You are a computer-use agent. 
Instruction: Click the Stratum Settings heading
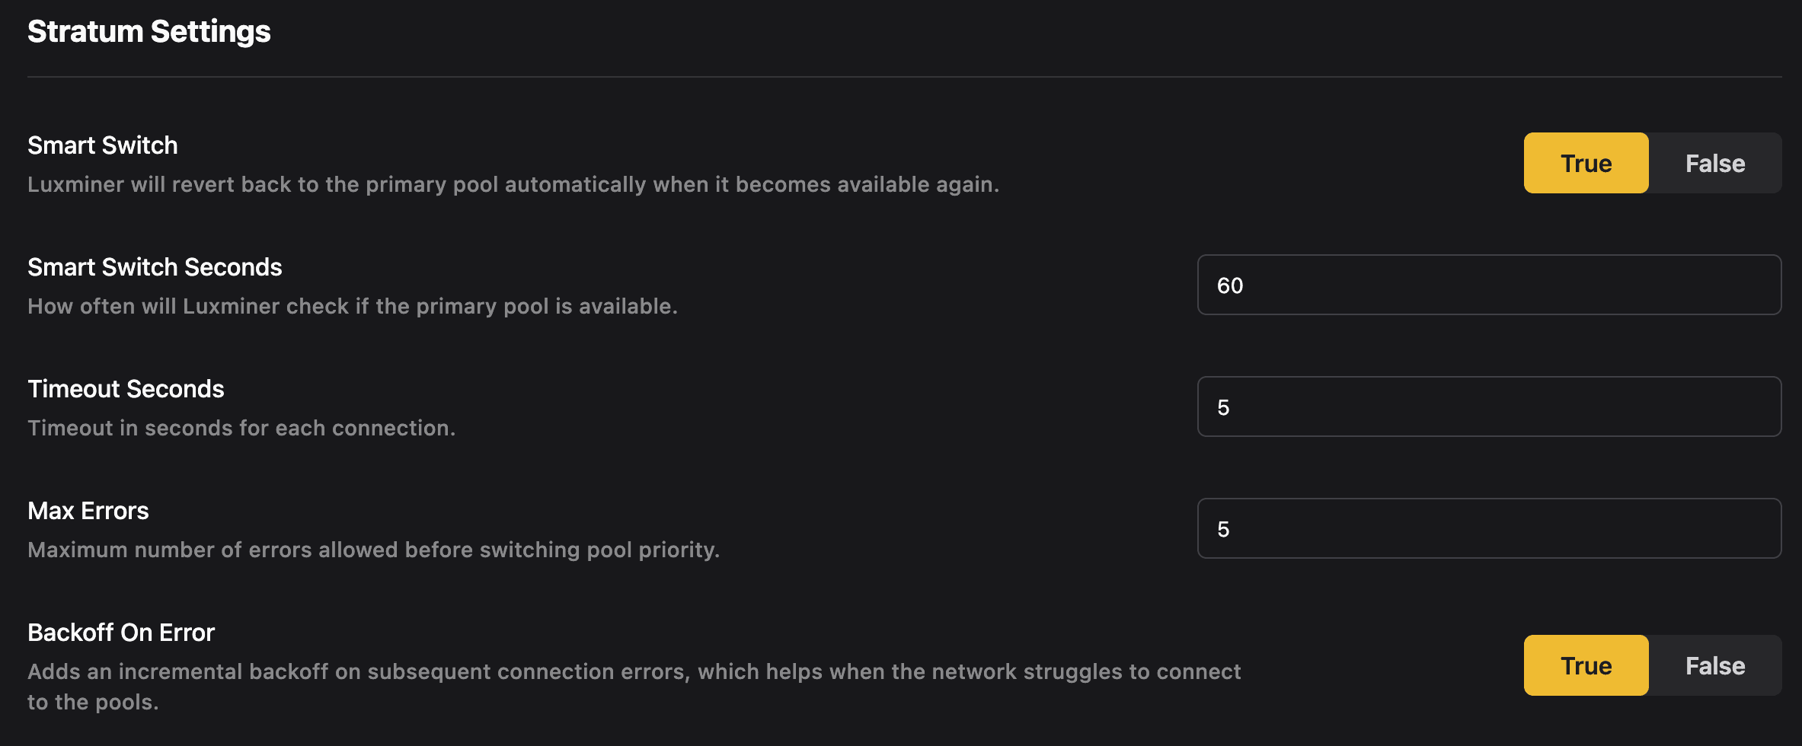149,32
